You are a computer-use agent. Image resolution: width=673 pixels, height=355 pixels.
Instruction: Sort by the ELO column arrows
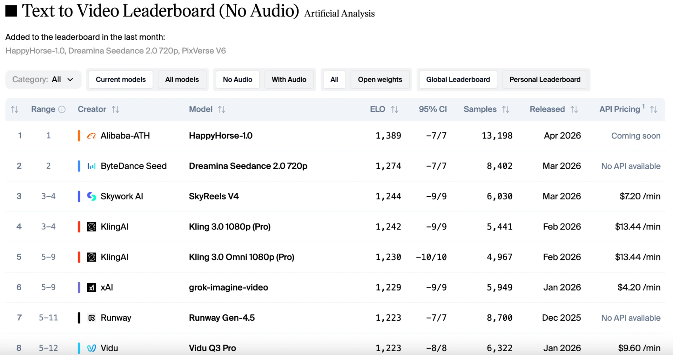point(395,109)
